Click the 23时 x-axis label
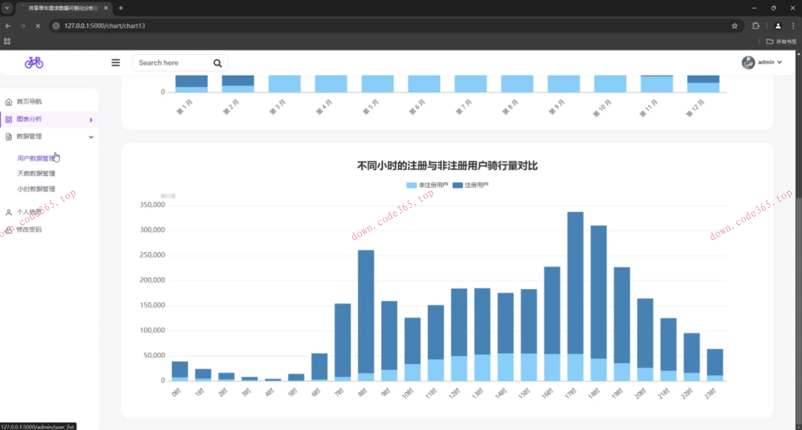This screenshot has width=802, height=430. pos(710,393)
